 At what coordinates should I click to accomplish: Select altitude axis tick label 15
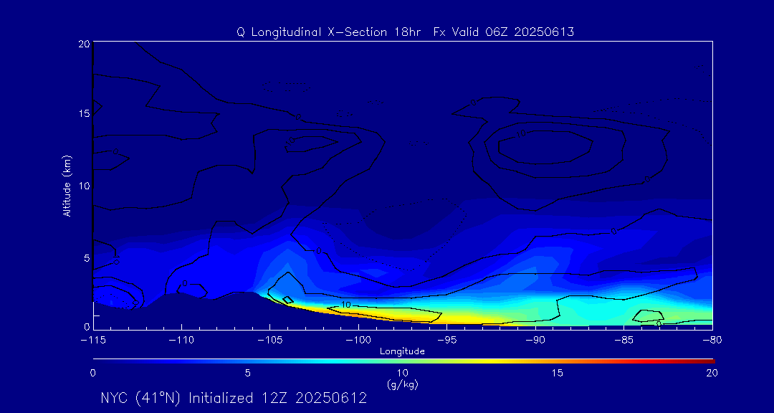83,113
